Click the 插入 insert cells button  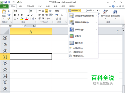(x=90, y=11)
